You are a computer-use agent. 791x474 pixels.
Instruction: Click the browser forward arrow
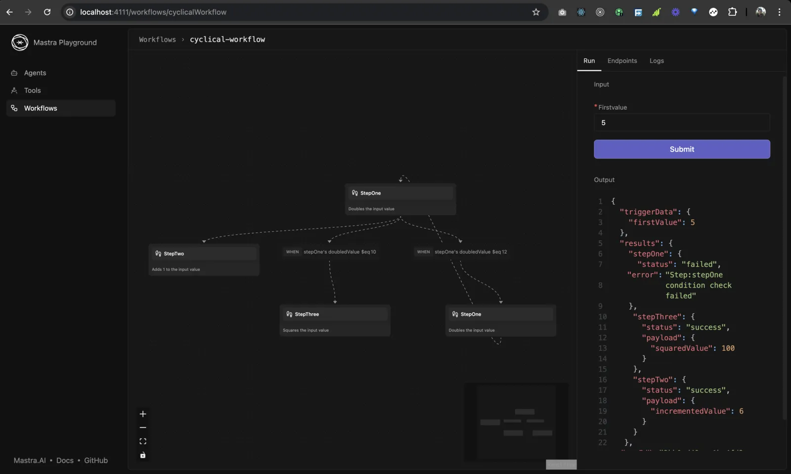(28, 12)
